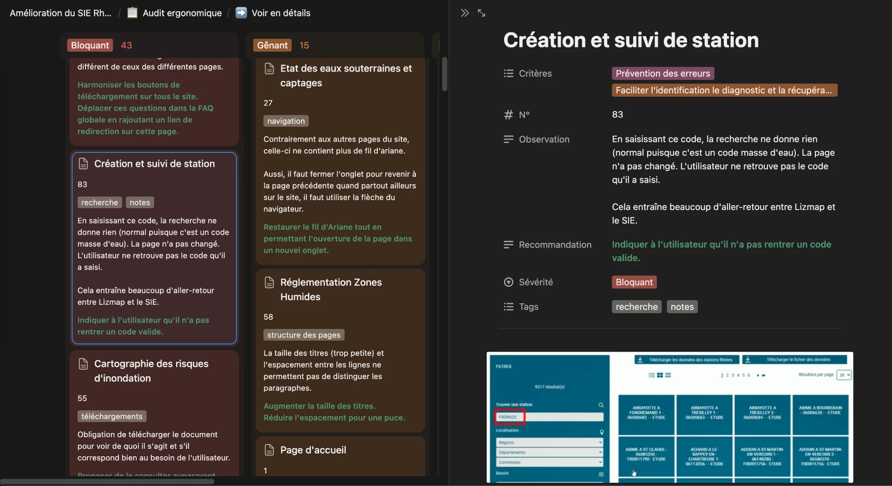This screenshot has width=892, height=486.
Task: Click the horizontal scrollbar at bottom of board
Action: pos(107,481)
